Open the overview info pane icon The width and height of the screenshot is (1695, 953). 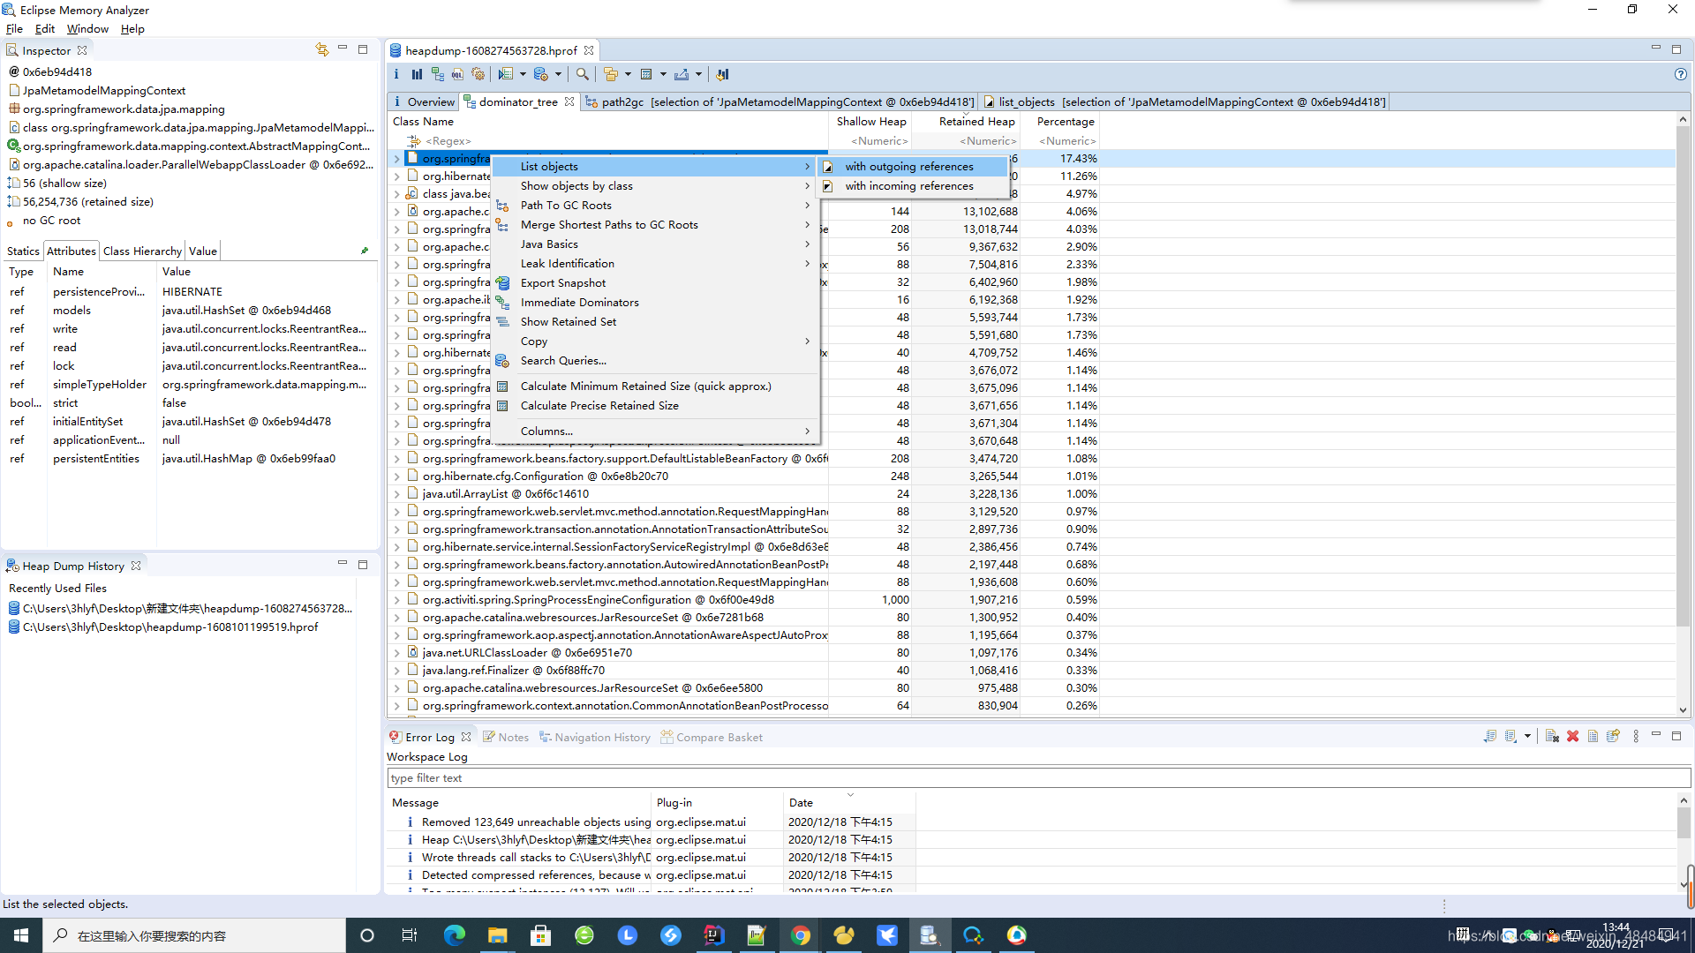click(x=396, y=74)
